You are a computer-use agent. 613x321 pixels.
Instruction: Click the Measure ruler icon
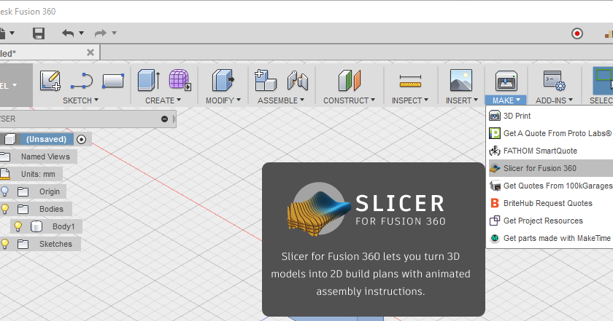point(410,81)
